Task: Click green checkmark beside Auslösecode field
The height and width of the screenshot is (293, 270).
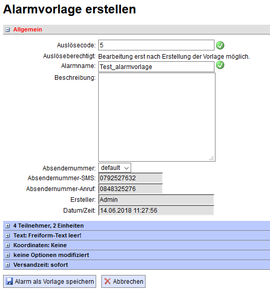Action: [220, 45]
